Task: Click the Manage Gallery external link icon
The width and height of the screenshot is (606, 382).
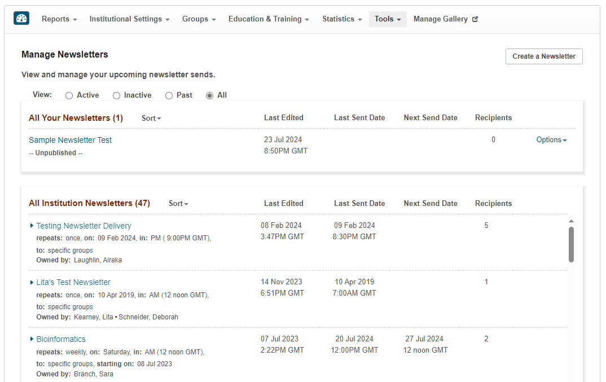Action: 475,19
